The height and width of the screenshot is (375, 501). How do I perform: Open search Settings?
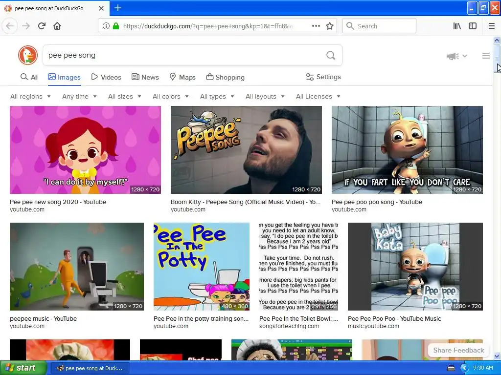[323, 77]
